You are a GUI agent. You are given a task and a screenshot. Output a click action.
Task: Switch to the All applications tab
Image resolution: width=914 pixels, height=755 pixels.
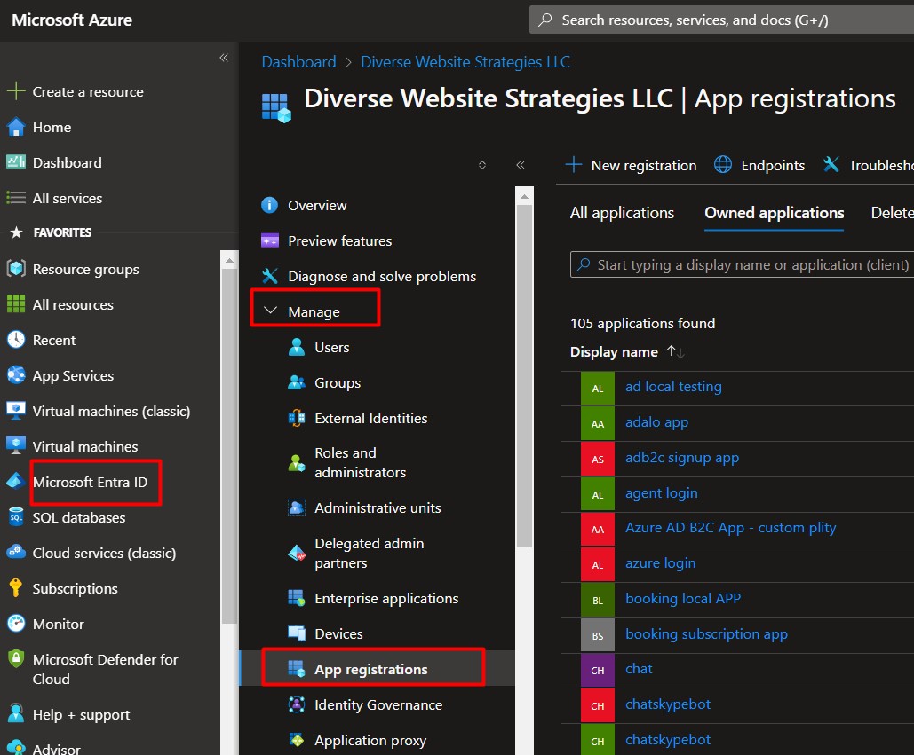pyautogui.click(x=622, y=213)
